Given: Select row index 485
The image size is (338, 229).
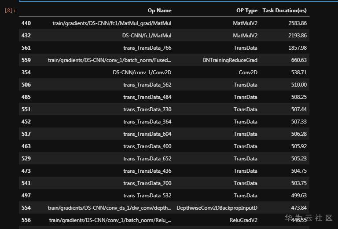Looking at the screenshot, I should tap(26, 97).
